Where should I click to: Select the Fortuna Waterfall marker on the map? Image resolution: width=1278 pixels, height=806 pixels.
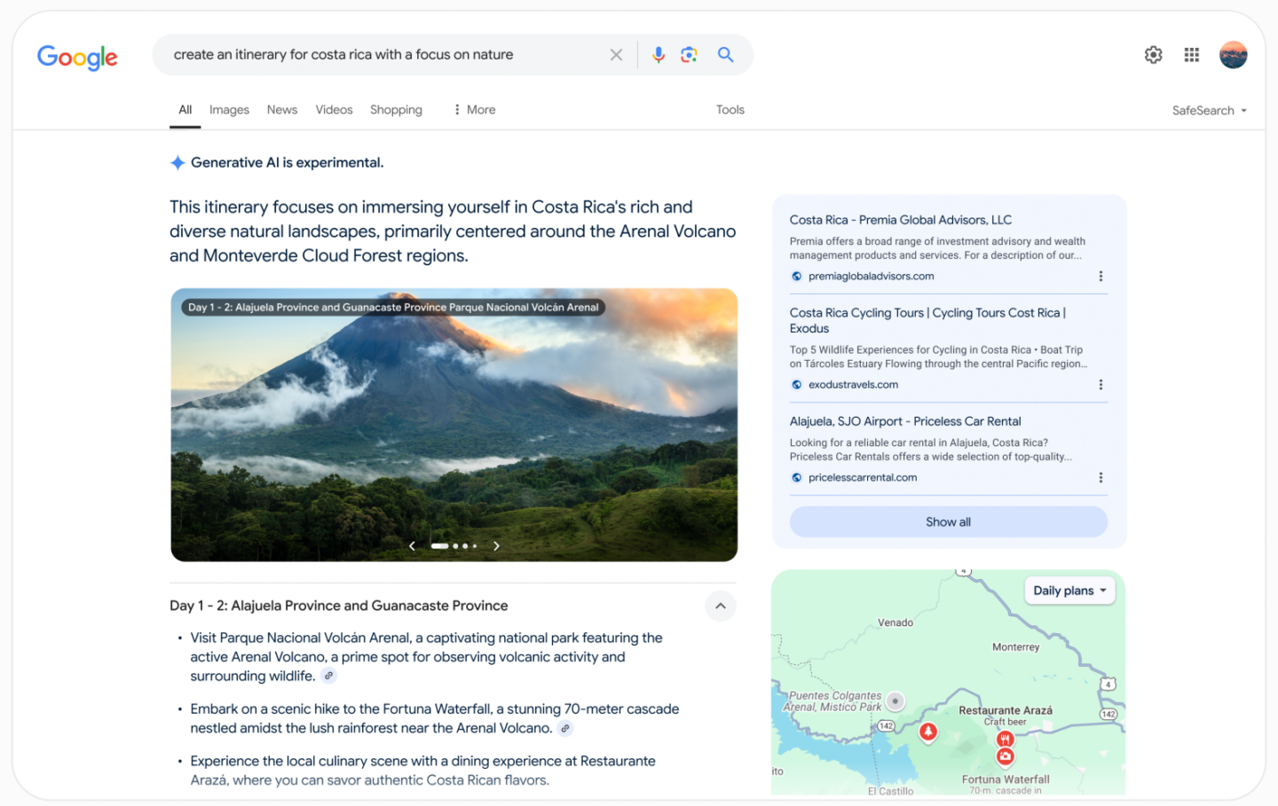[1006, 756]
